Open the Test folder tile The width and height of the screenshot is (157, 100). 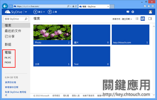(91, 56)
